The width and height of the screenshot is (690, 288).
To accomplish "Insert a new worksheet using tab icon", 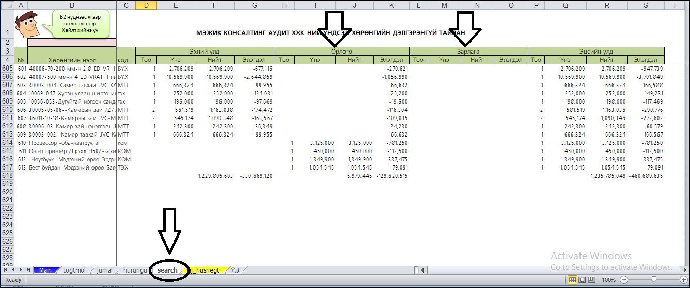I will tap(235, 270).
